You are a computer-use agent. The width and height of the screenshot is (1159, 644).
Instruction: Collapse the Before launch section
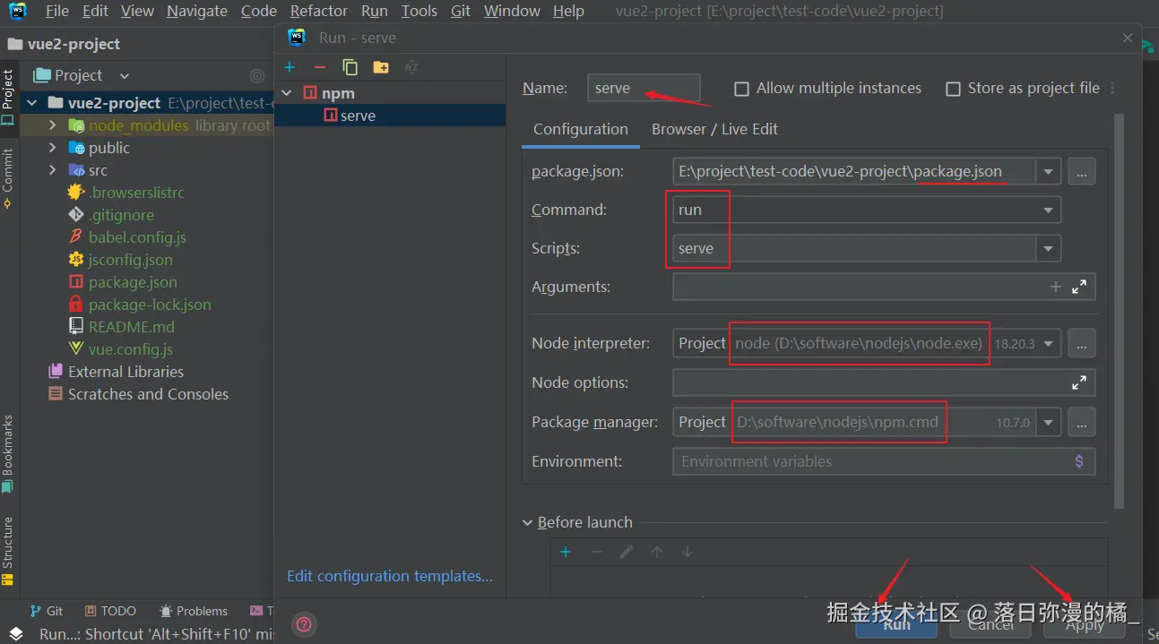[527, 522]
